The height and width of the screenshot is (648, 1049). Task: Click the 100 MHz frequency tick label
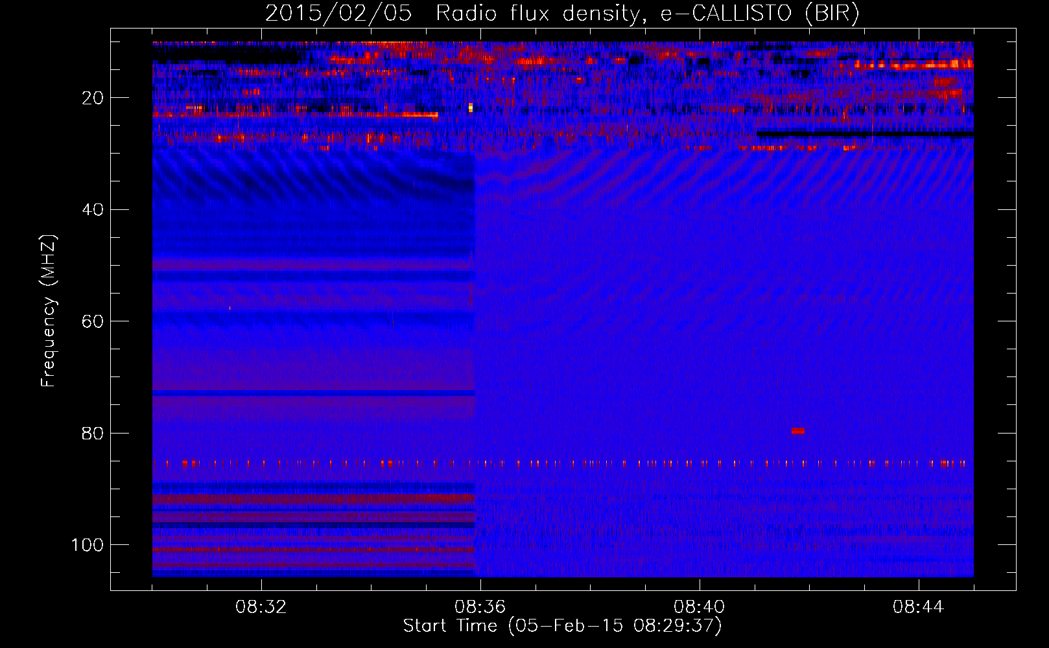click(88, 545)
